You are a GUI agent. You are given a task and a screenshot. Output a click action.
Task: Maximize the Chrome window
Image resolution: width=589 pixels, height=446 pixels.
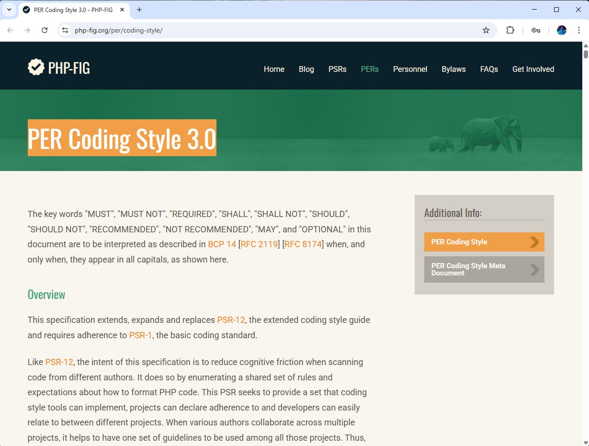(556, 10)
